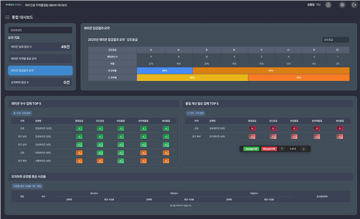The width and height of the screenshot is (360, 219).
Task: Click the list icon beside 통합 대시보드
Action: click(7, 18)
